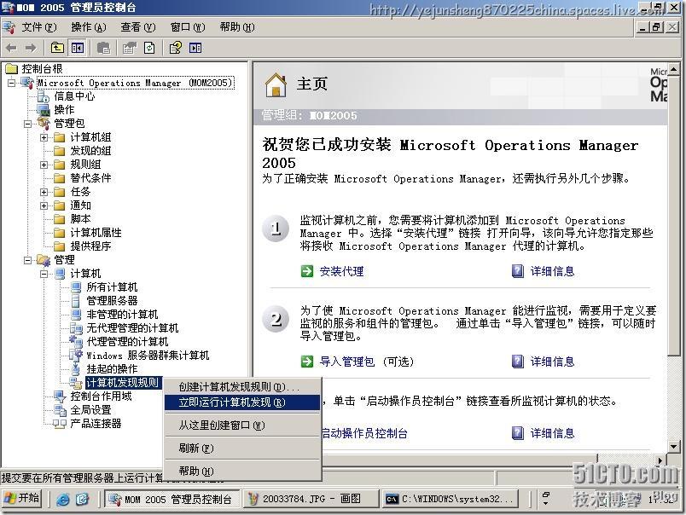This screenshot has width=686, height=515.
Task: Click the home icon next to 主页
Action: (276, 84)
